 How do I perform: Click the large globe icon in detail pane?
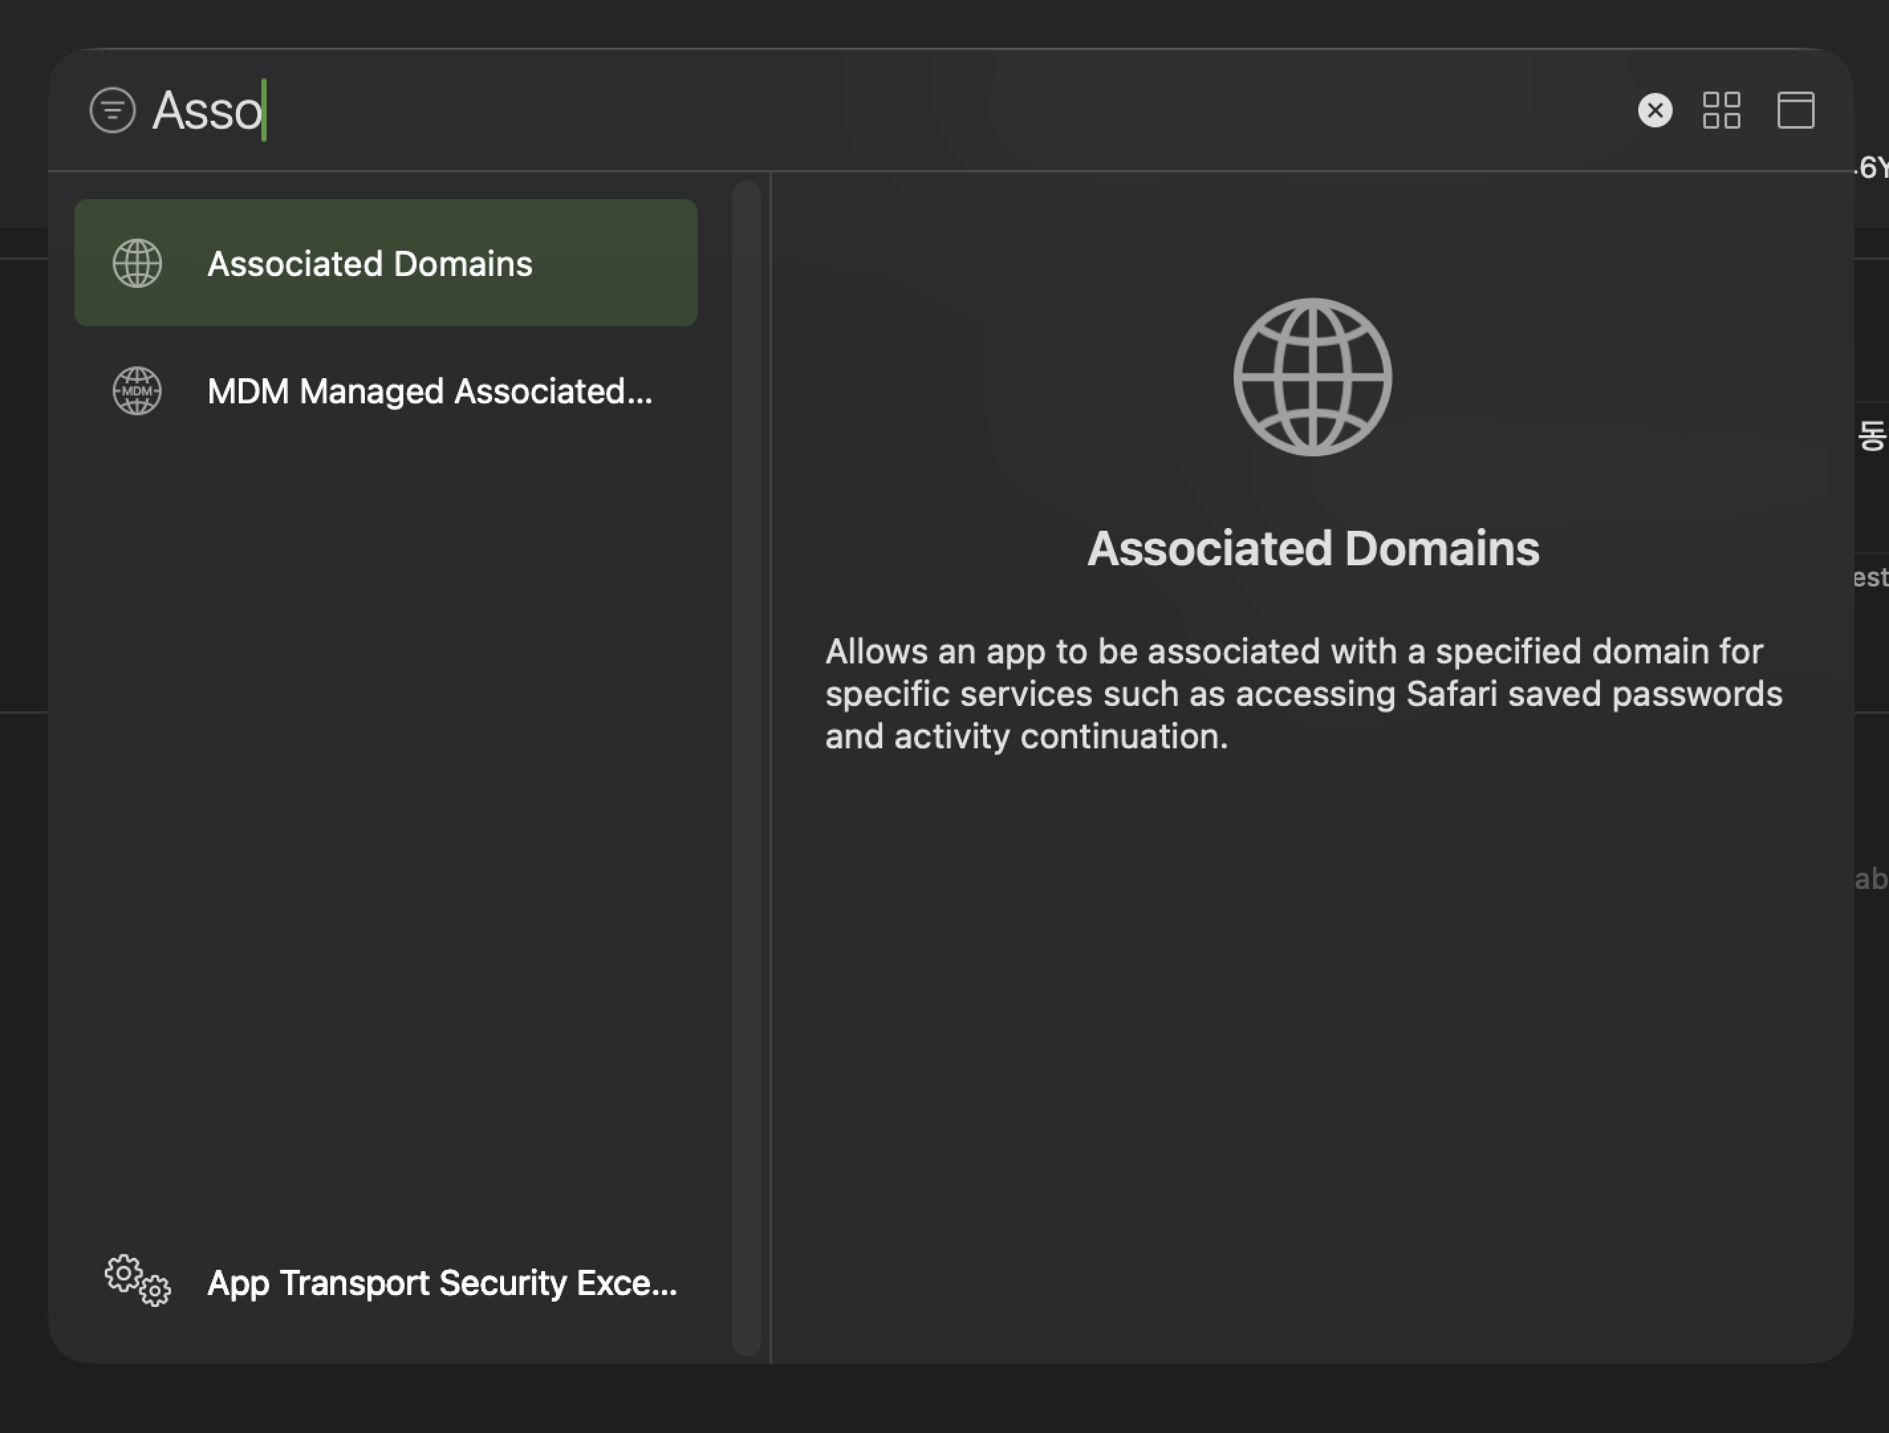pyautogui.click(x=1312, y=377)
